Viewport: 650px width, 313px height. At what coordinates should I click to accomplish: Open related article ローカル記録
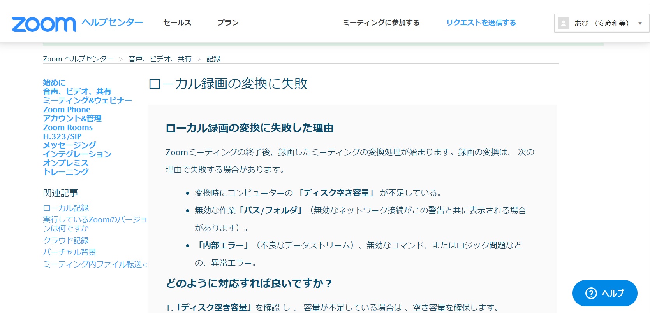66,208
